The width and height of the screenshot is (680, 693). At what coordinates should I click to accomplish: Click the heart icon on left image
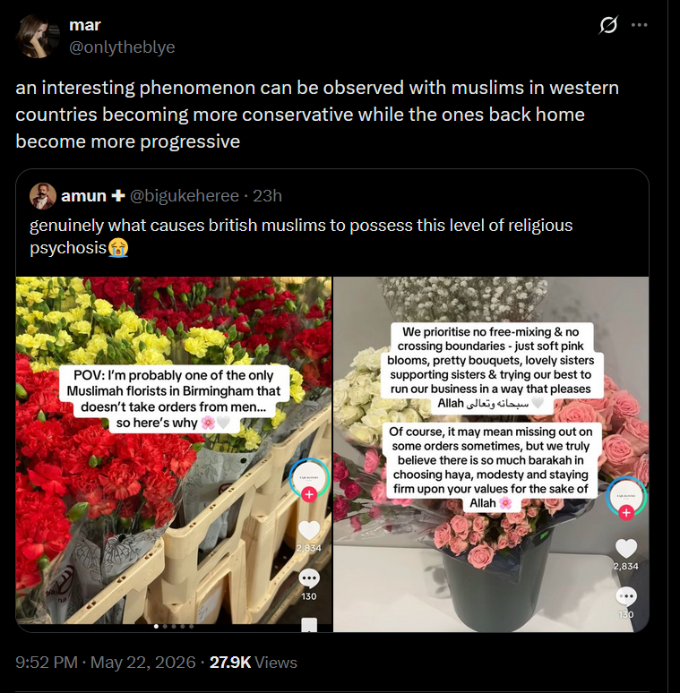(x=309, y=530)
